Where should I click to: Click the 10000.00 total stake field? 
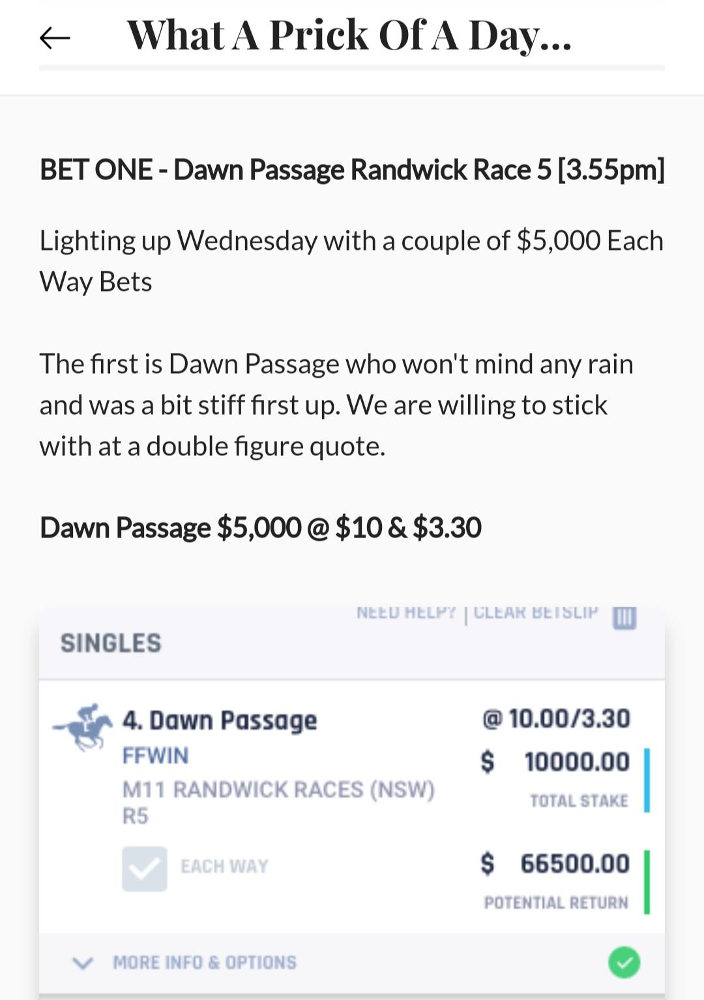coord(576,762)
